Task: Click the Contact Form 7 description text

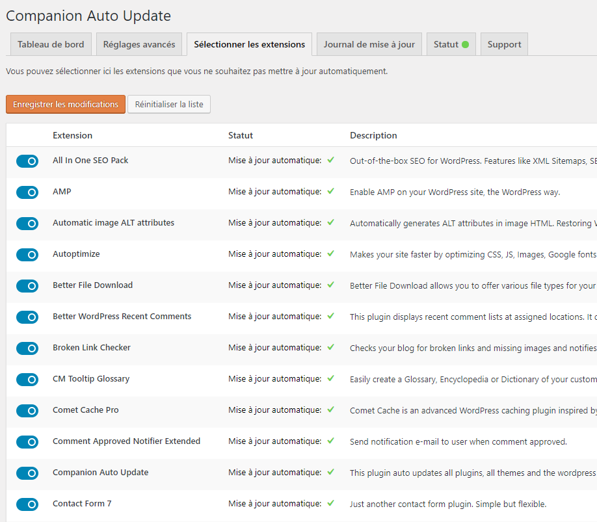Action: coord(448,504)
